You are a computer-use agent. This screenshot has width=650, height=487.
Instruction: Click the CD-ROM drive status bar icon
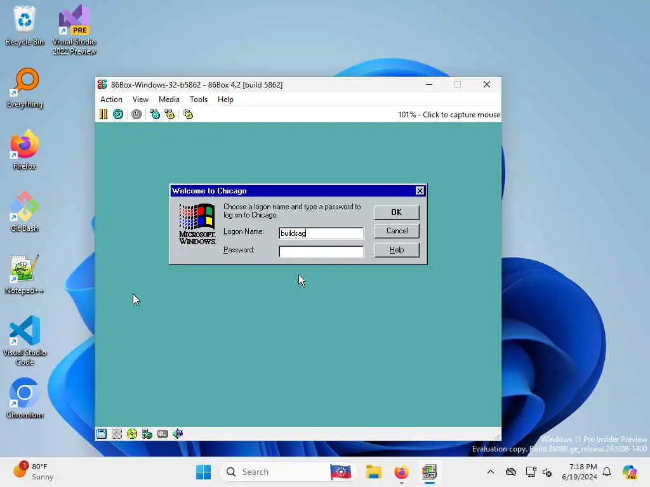(132, 434)
